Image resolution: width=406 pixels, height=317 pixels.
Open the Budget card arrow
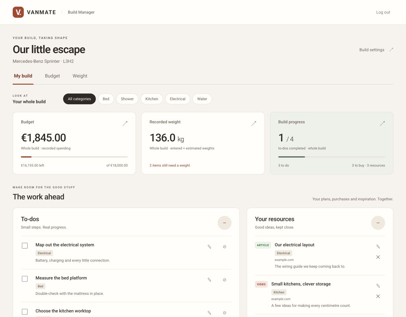click(125, 123)
